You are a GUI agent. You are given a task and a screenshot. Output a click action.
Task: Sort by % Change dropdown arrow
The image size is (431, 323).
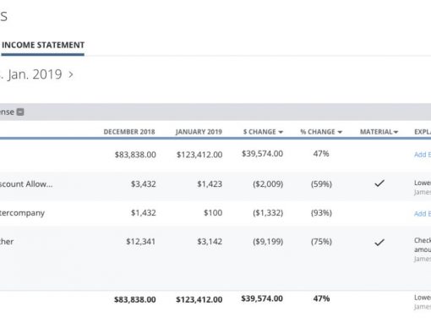(340, 132)
